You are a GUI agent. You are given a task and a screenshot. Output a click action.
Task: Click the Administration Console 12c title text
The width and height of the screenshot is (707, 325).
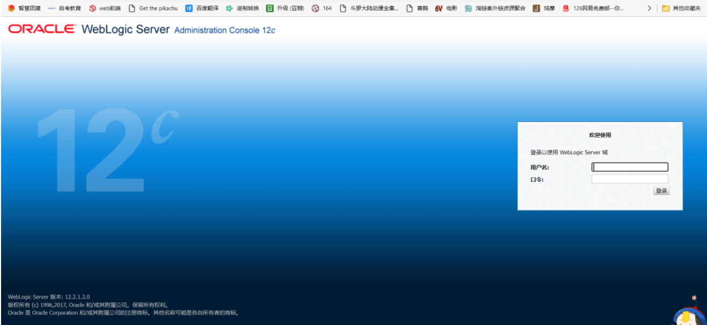click(225, 30)
